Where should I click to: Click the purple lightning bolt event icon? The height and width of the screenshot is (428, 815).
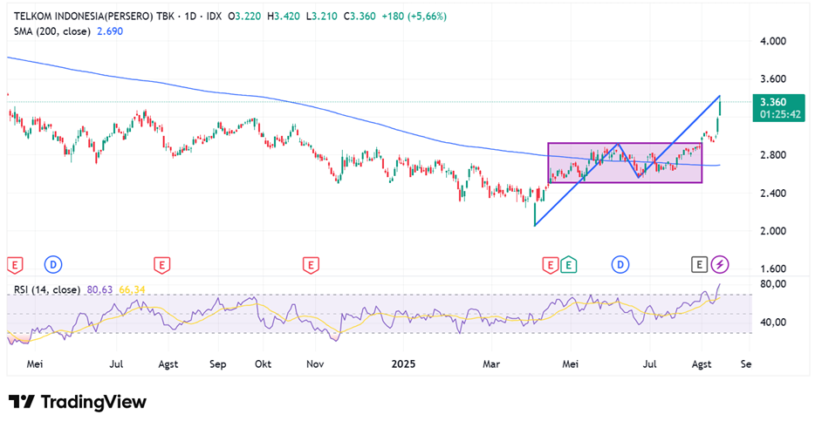(720, 263)
